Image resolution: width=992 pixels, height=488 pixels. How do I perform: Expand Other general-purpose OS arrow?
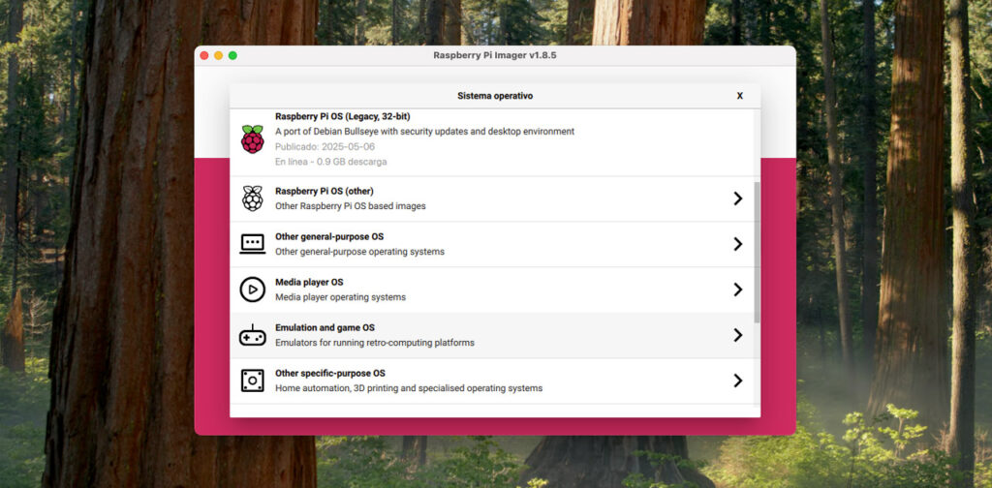click(x=737, y=244)
